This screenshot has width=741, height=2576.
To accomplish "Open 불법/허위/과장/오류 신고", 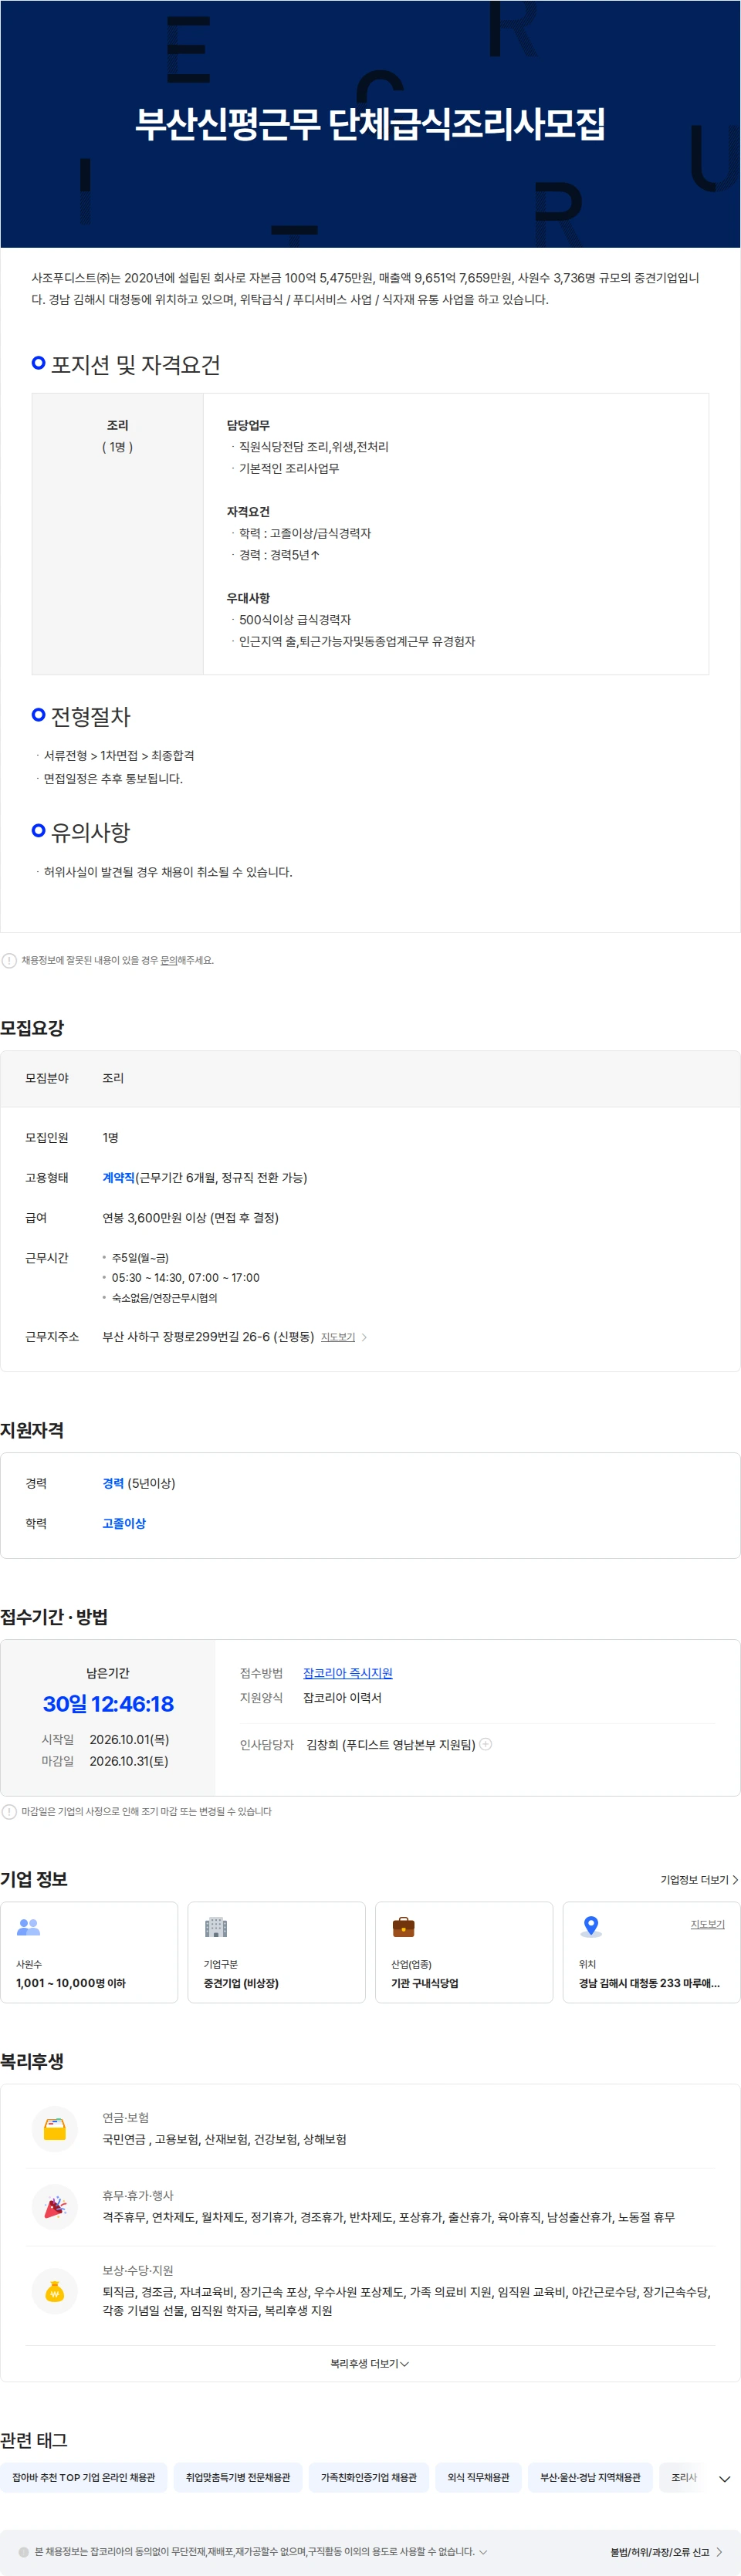I will 666,2551.
